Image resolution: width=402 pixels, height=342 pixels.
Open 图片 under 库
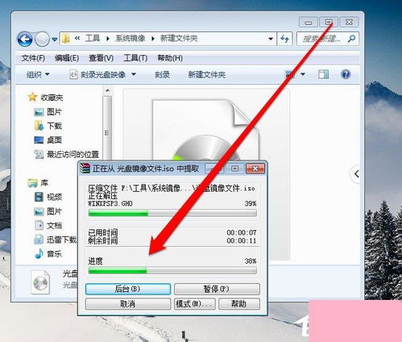click(54, 211)
